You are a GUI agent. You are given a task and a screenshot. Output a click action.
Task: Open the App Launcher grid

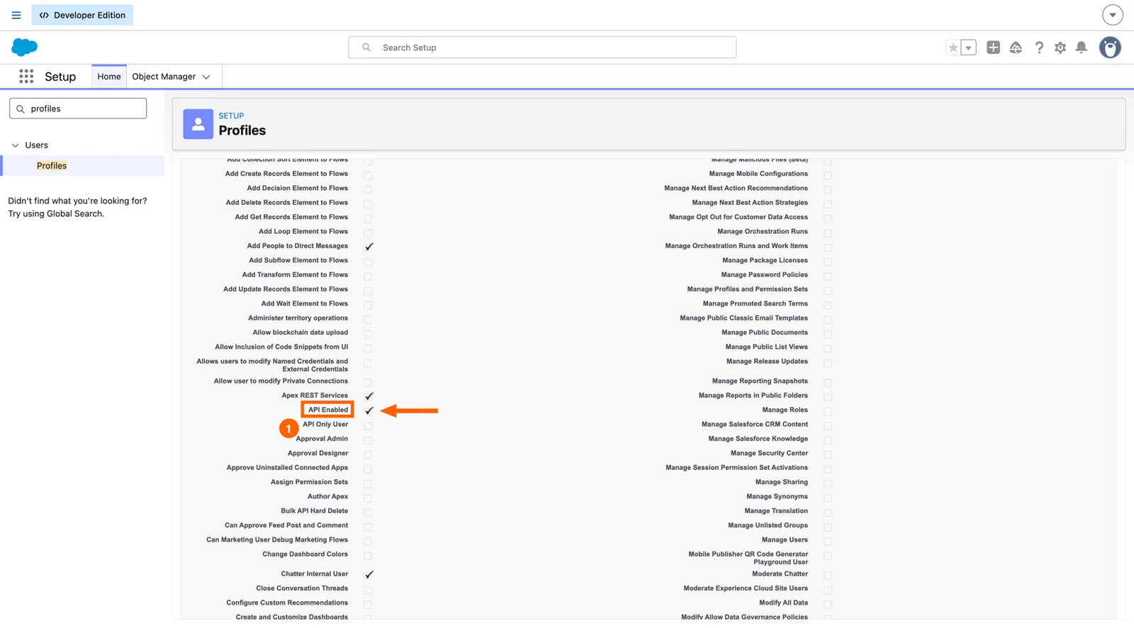click(26, 77)
